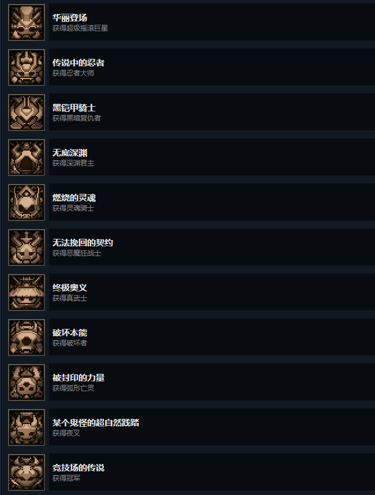Click the 传说中的忍者 achievement icon
Image resolution: width=375 pixels, height=495 pixels.
27,67
